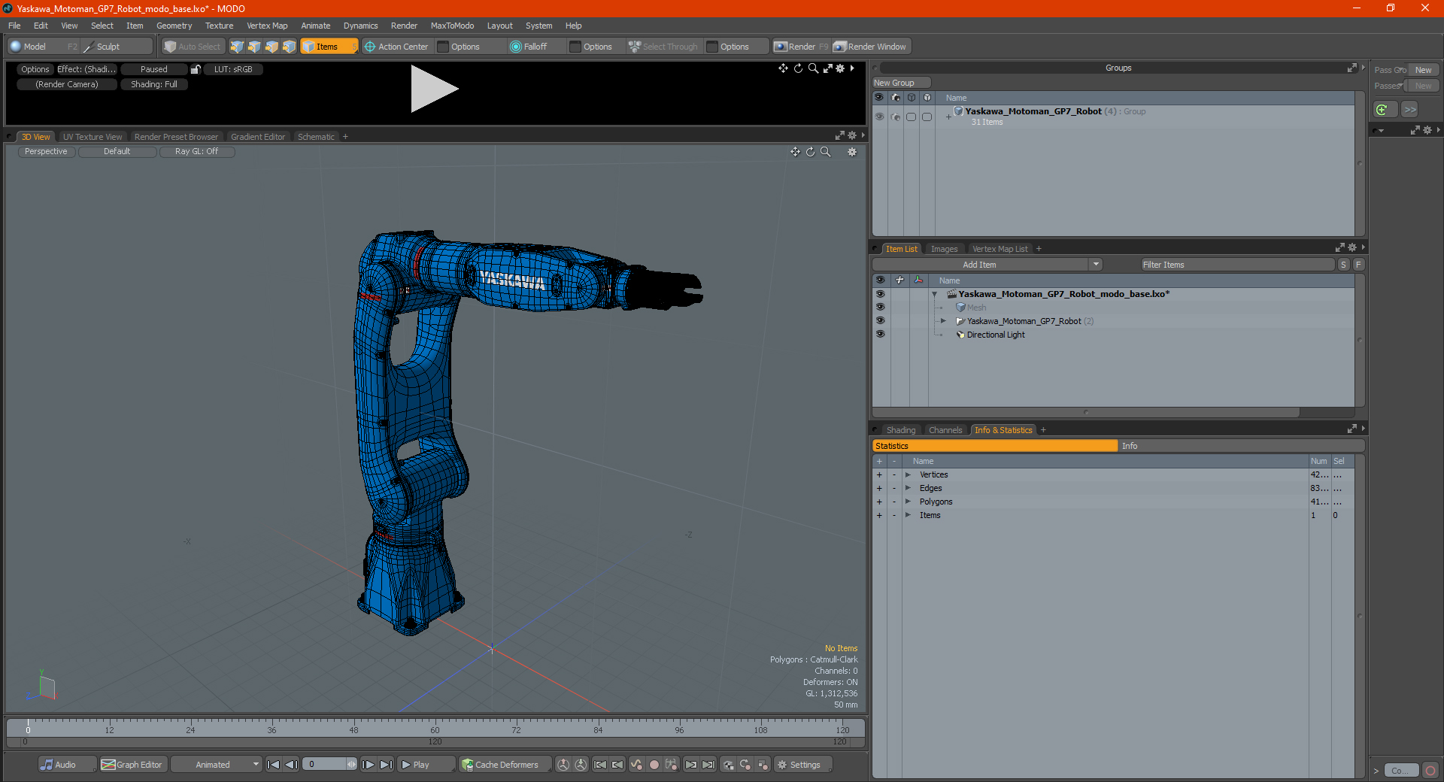
Task: Select Vertices component mode icon
Action: 237,47
